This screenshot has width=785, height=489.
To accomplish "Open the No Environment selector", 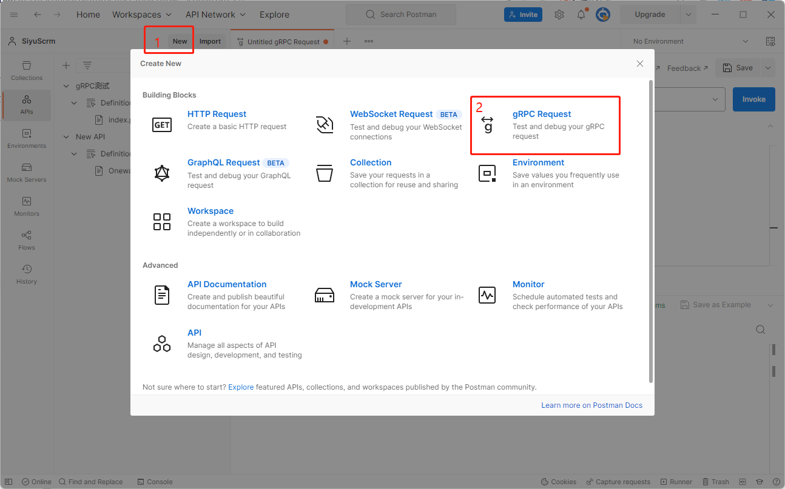I will pyautogui.click(x=690, y=41).
